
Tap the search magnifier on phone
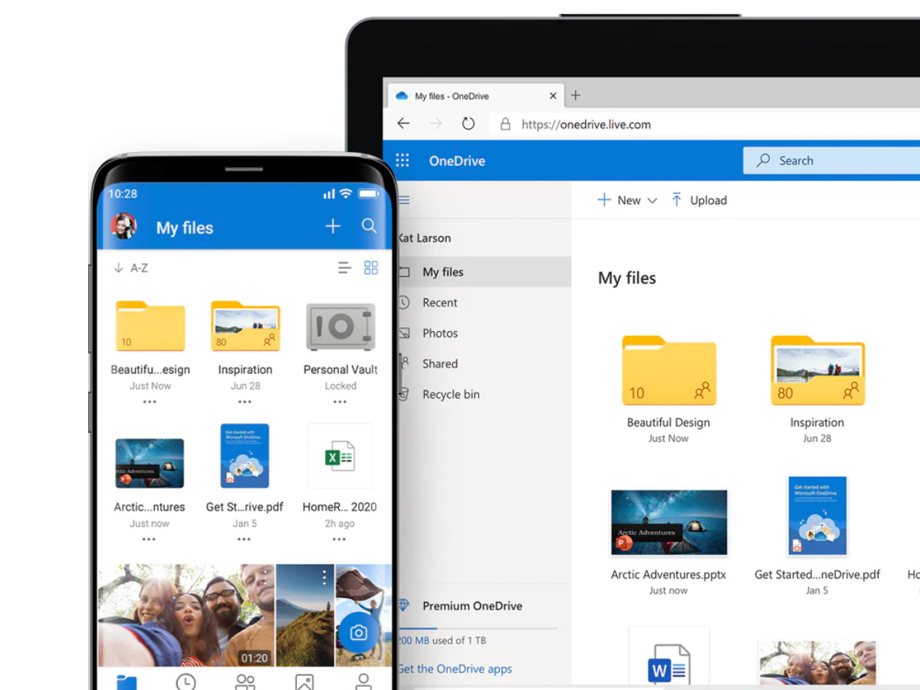(369, 226)
